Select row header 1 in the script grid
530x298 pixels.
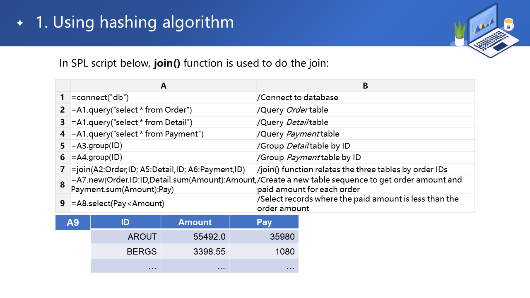point(63,97)
